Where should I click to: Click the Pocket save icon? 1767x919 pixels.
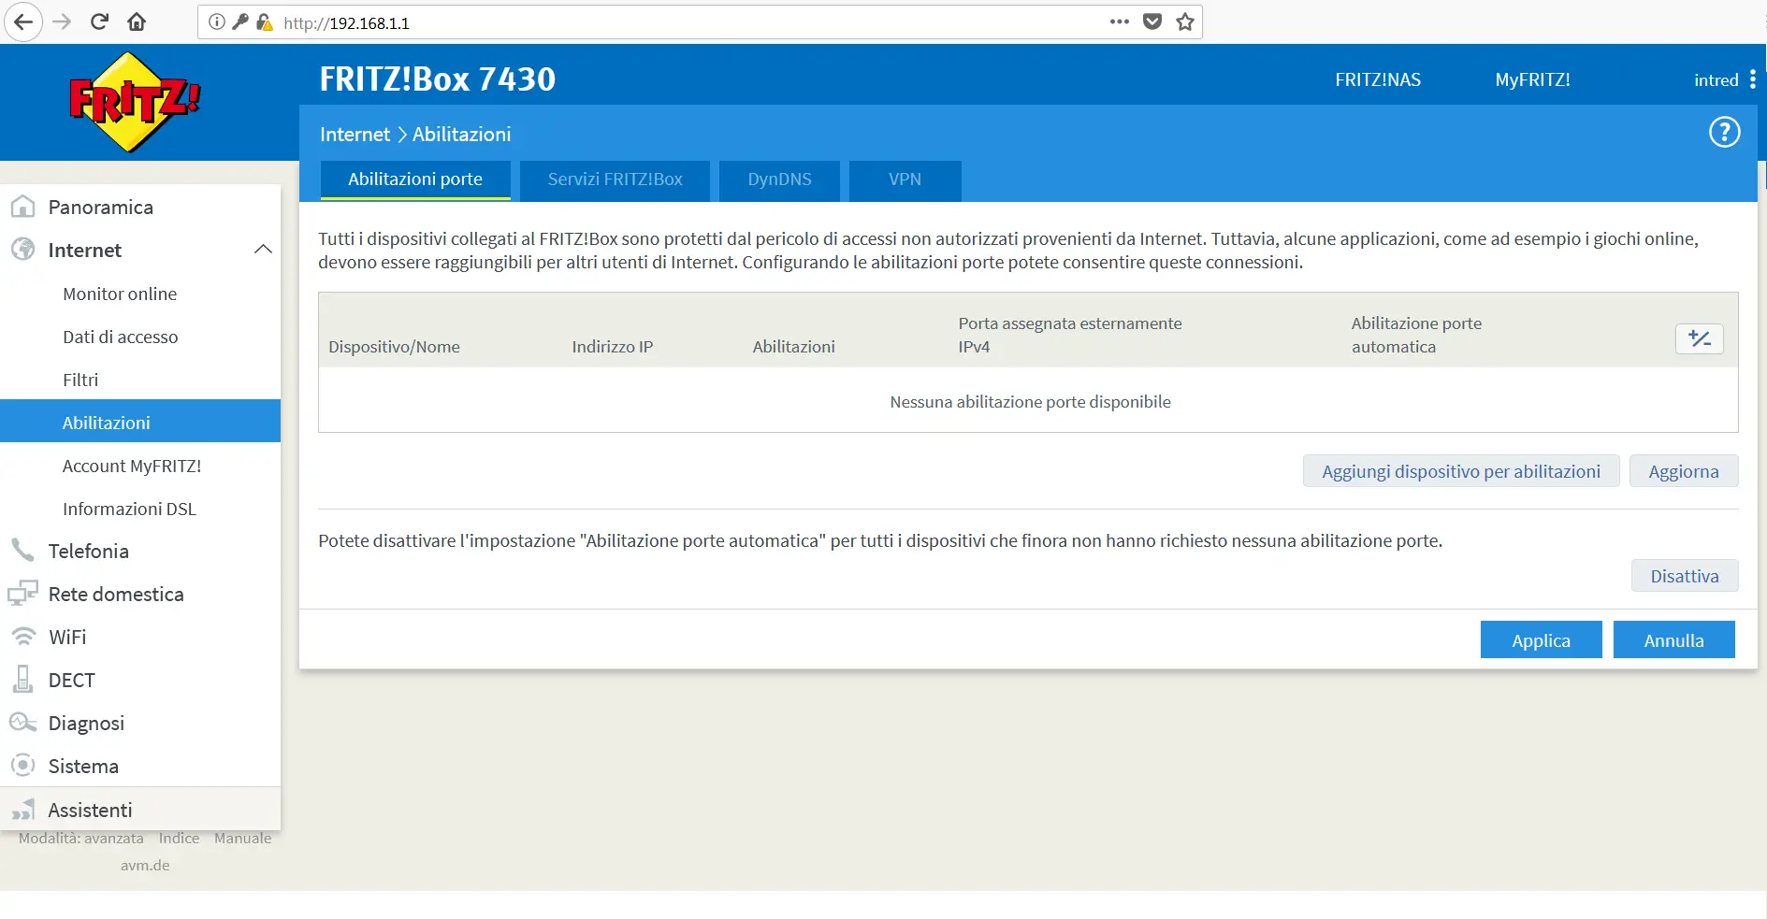click(x=1152, y=22)
